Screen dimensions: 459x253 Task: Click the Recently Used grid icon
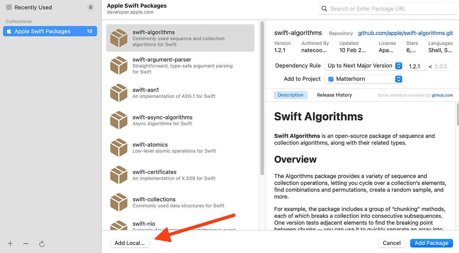pos(9,7)
